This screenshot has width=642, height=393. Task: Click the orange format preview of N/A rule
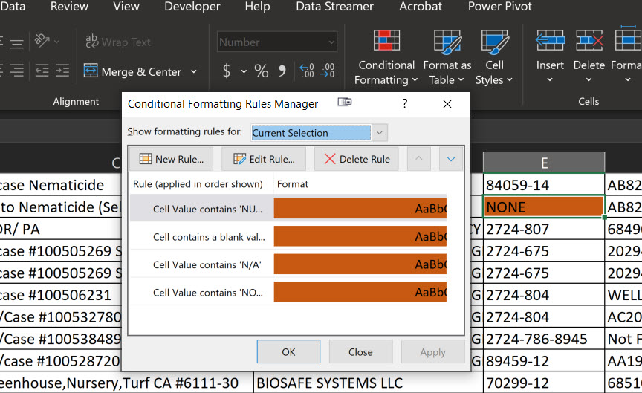[360, 264]
